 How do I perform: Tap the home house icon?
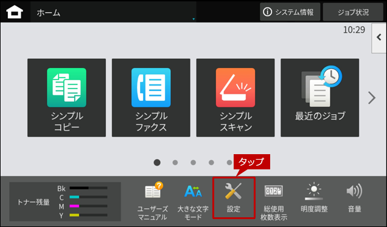click(x=15, y=12)
